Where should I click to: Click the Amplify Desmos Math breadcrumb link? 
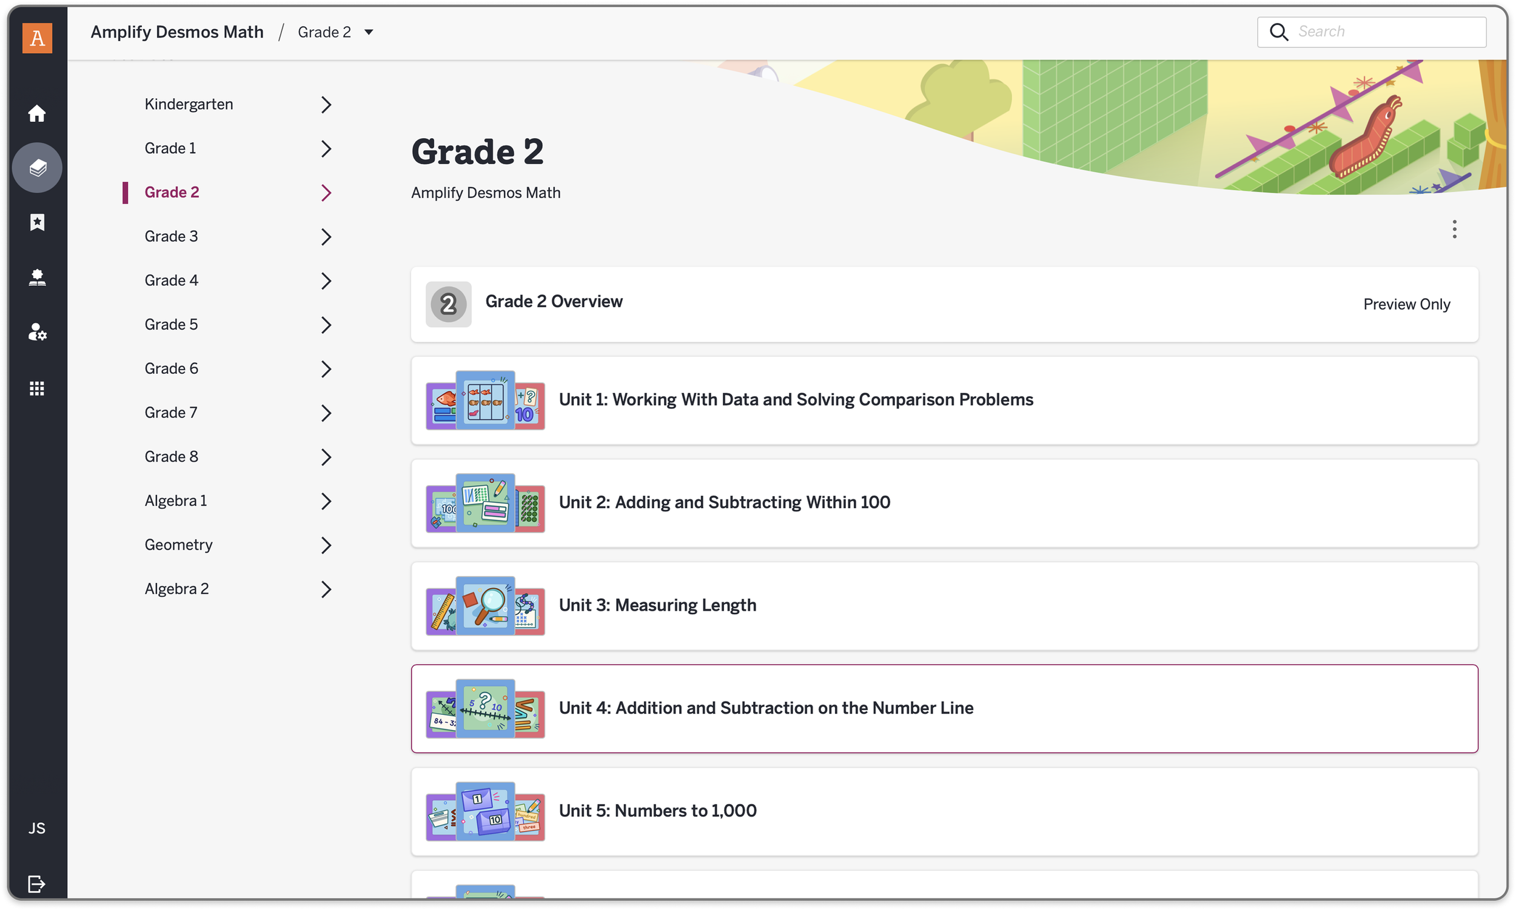click(x=178, y=32)
